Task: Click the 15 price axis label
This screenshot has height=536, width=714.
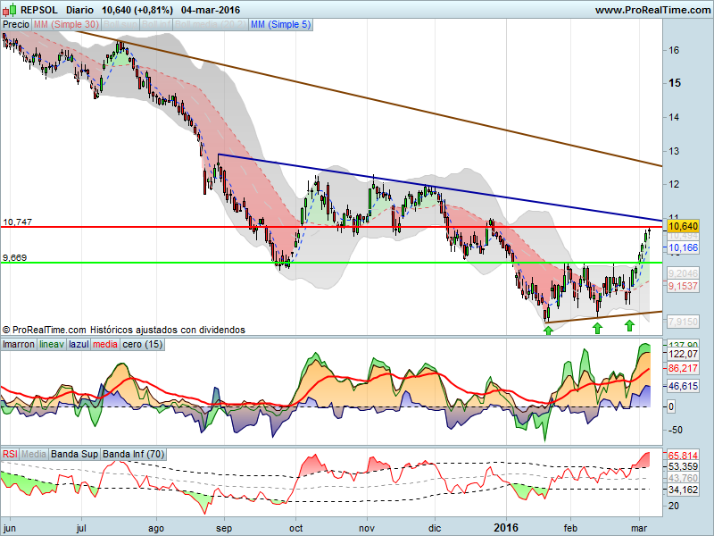Action: tap(675, 83)
